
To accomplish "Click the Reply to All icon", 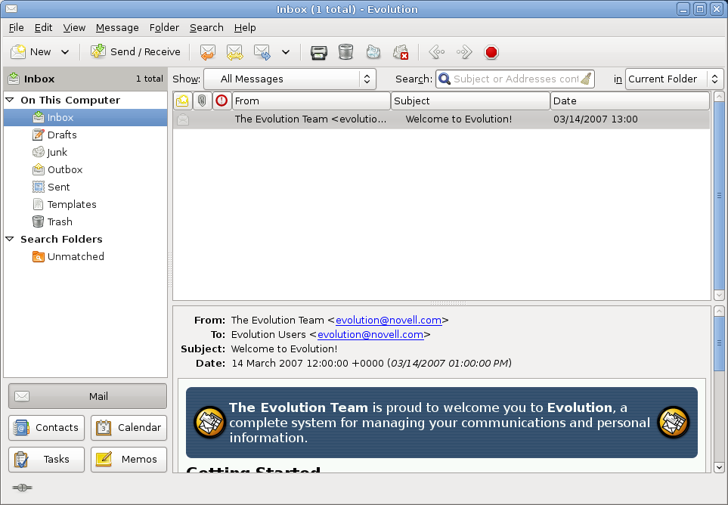I will coord(234,52).
